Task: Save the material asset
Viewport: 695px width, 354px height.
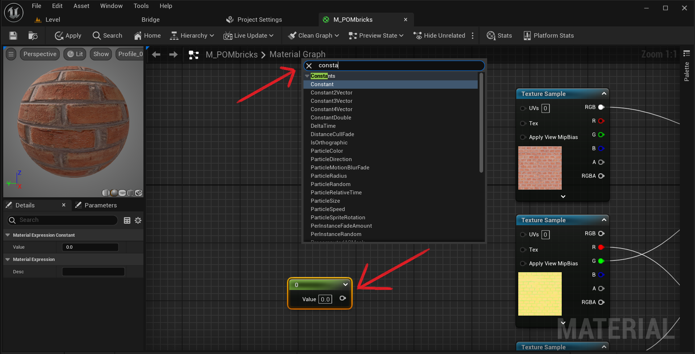Action: coord(13,35)
